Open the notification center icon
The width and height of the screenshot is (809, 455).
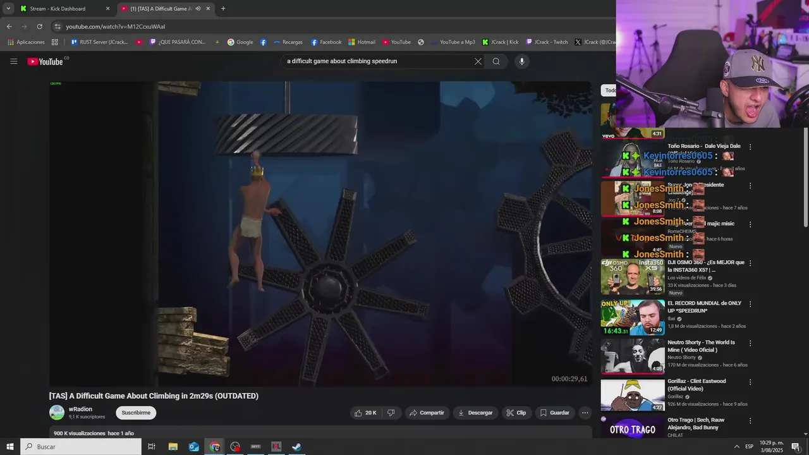pos(795,447)
